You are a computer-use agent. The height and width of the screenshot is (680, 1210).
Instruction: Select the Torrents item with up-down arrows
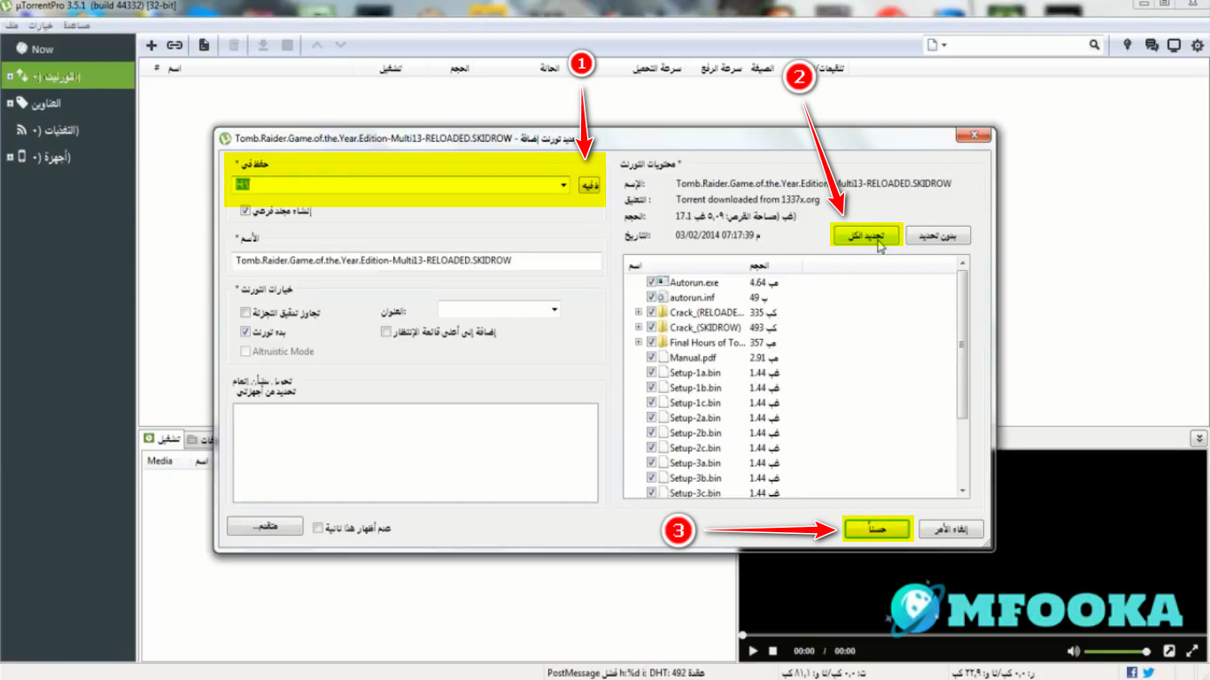(x=67, y=77)
